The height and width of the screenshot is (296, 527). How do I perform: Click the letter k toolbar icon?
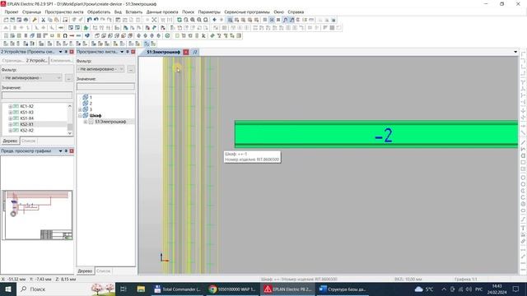tap(203, 35)
